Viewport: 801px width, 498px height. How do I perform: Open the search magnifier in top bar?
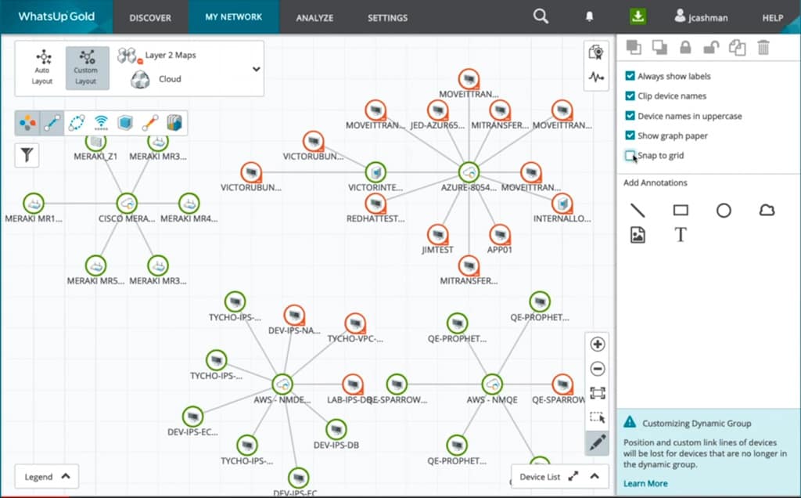point(541,17)
